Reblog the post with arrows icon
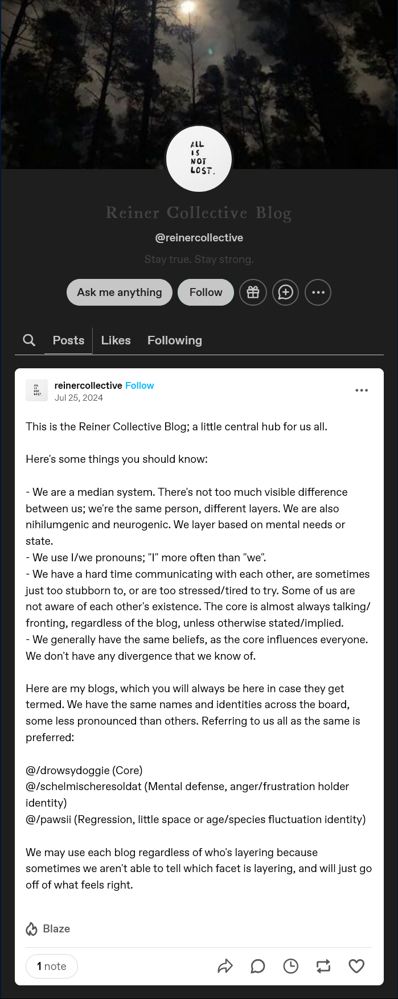The image size is (398, 999). (x=323, y=966)
